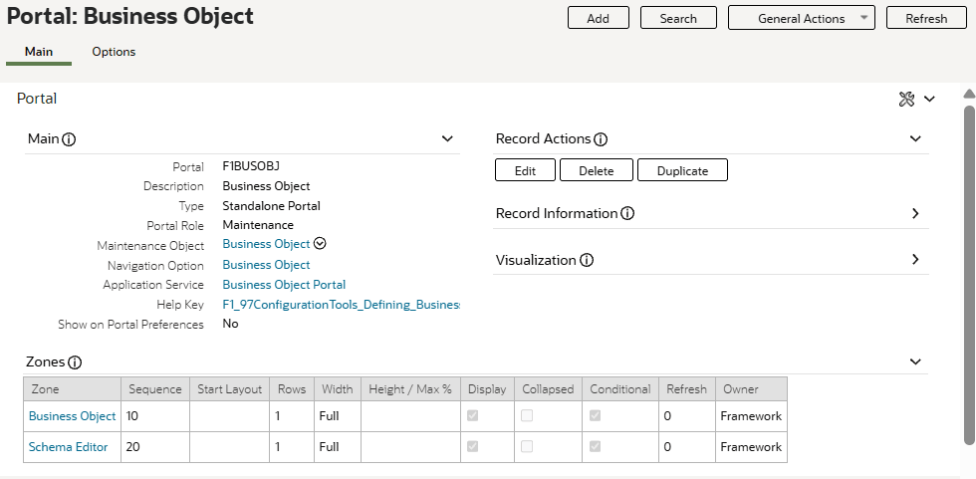Open the General Actions dropdown
Viewport: 976px width, 479px height.
click(x=801, y=18)
